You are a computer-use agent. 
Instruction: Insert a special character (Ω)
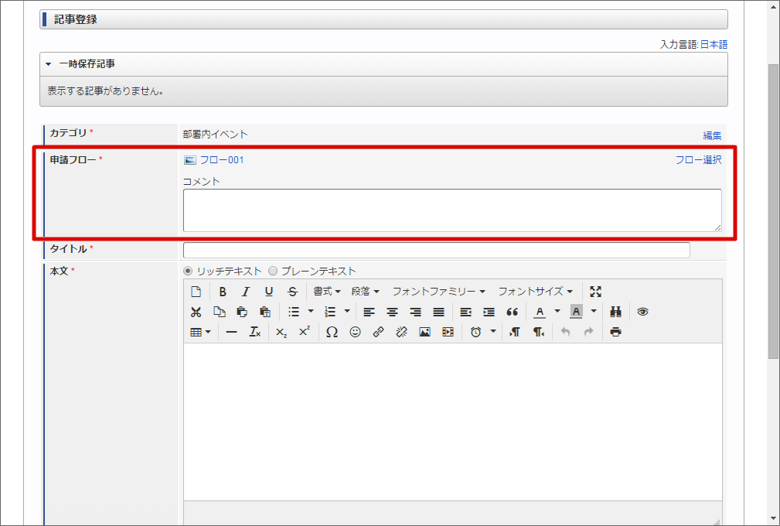tap(332, 332)
